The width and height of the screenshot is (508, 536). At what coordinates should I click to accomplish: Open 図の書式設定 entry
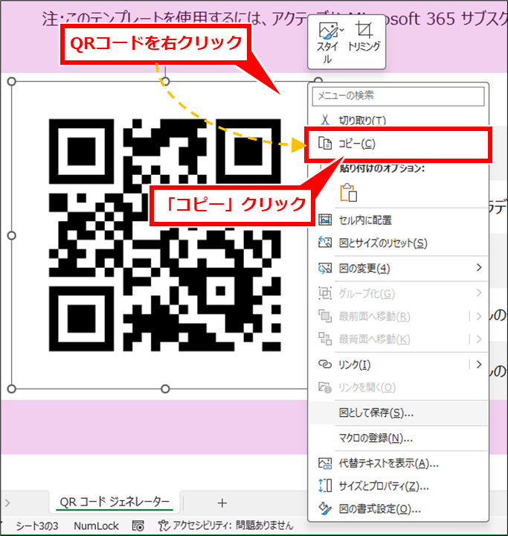[398, 509]
